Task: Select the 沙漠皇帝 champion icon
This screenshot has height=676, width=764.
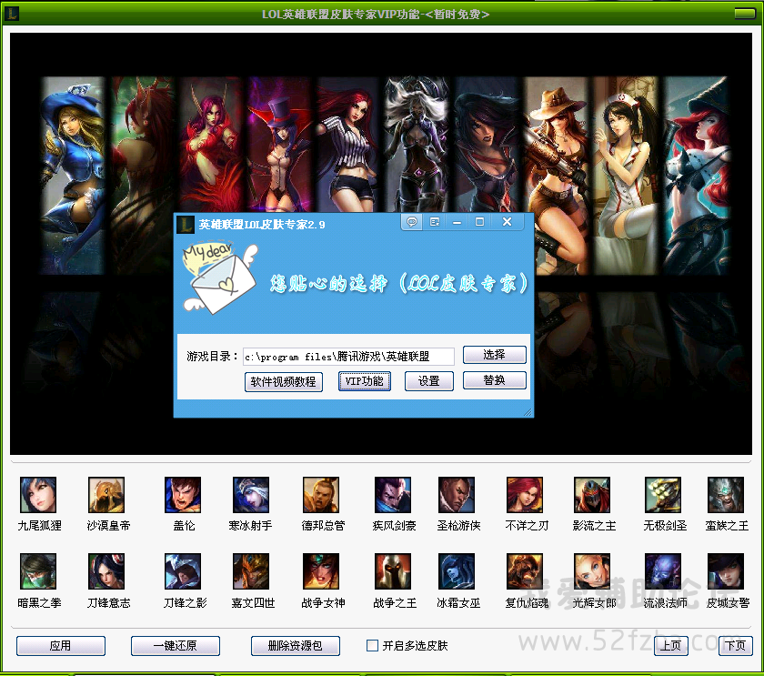Action: tap(106, 495)
